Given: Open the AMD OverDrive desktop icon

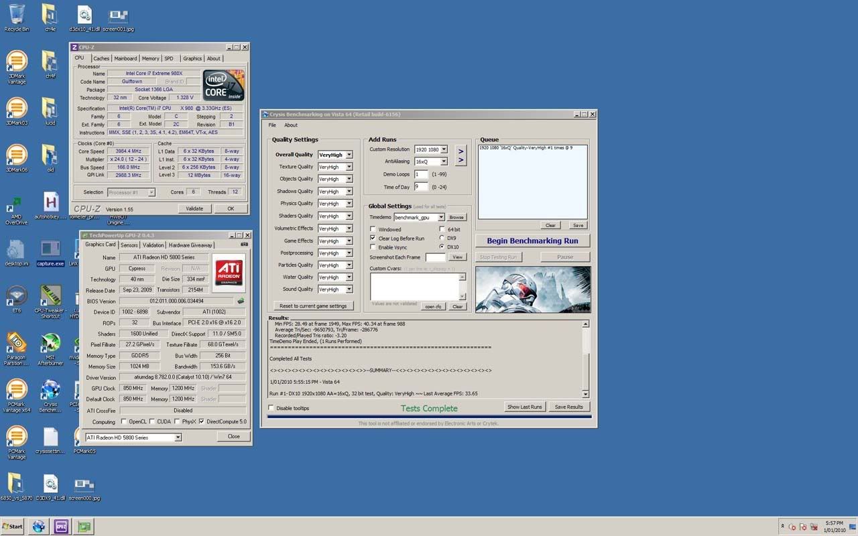Looking at the screenshot, I should [16, 204].
